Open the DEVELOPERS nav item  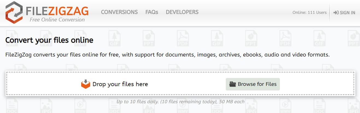182,12
